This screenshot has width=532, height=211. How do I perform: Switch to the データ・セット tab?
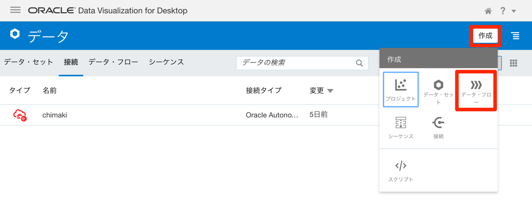pos(29,62)
